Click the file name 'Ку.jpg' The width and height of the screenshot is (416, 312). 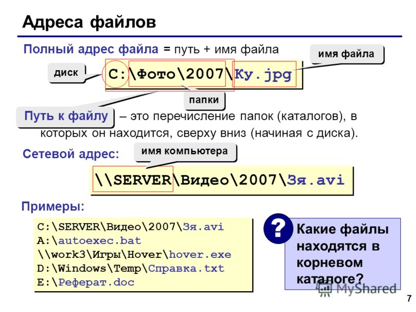point(264,74)
